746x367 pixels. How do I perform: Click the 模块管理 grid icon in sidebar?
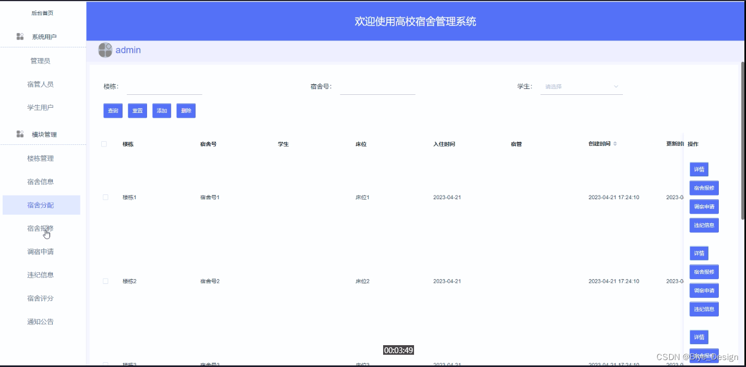coord(20,134)
